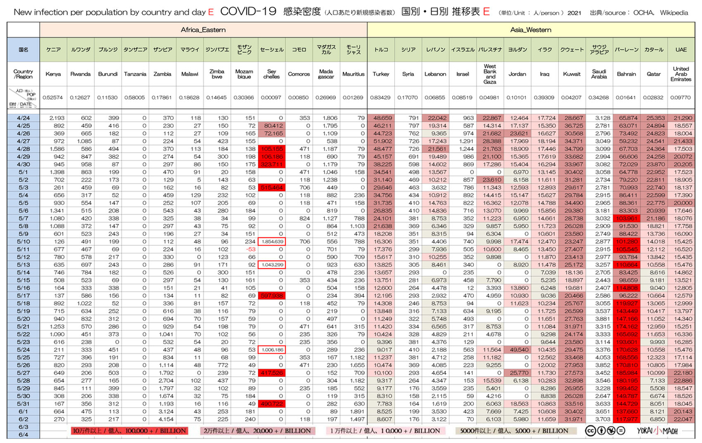Click the Malawi column header
The height and width of the screenshot is (443, 702).
(190, 74)
